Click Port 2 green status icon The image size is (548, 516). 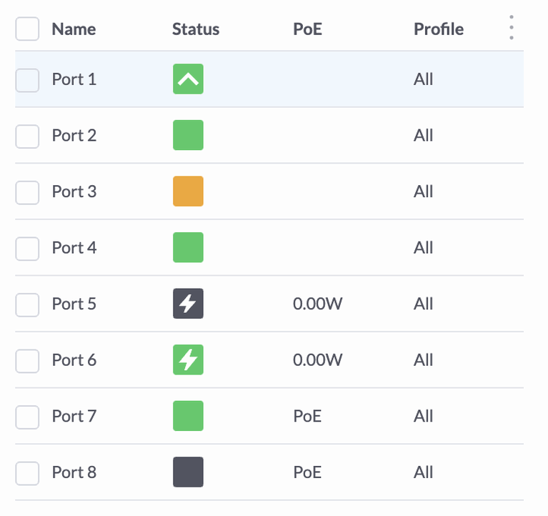coord(188,135)
